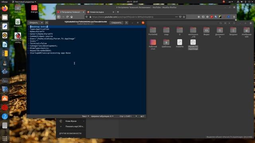The width and height of the screenshot is (255, 143).
Task: Open the Текст syntax mode dropdown
Action: click(85, 116)
